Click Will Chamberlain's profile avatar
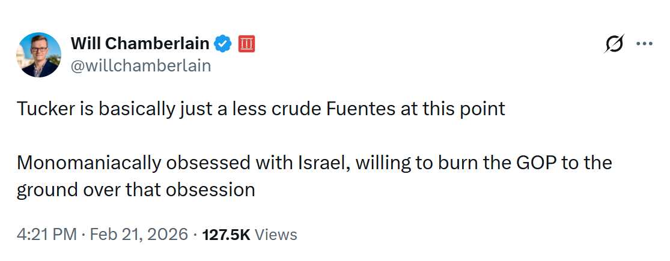Screen dimensions: 670x261 39,55
